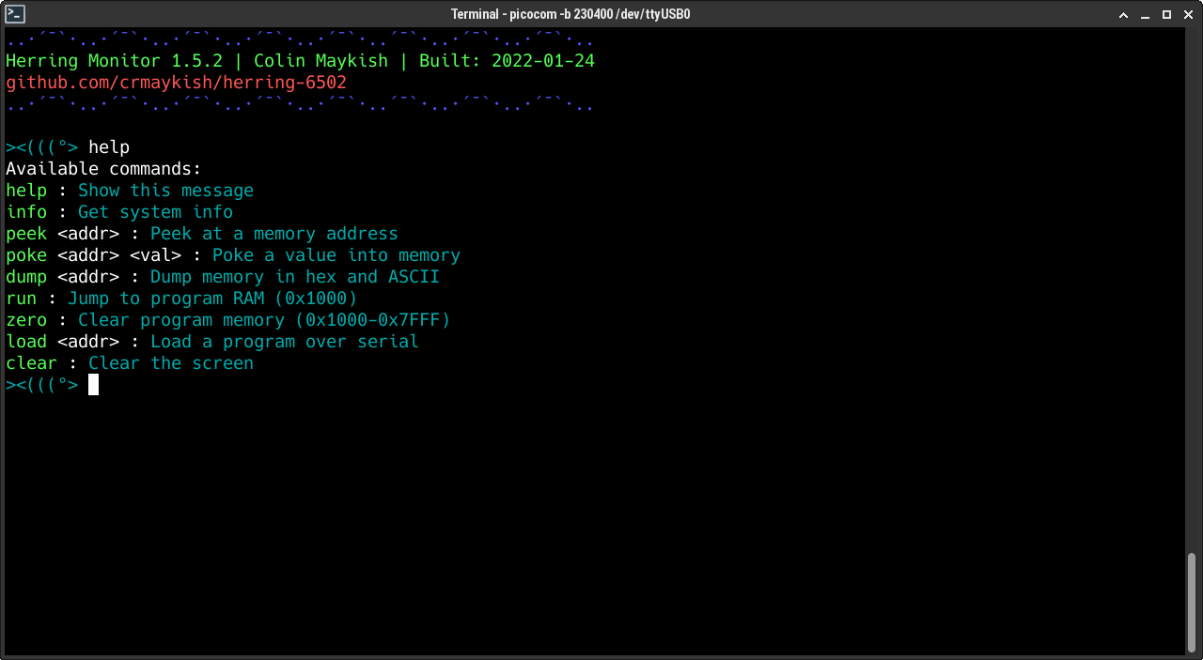The width and height of the screenshot is (1203, 660).
Task: Click the '<val>' argument on the poke line
Action: coord(156,255)
